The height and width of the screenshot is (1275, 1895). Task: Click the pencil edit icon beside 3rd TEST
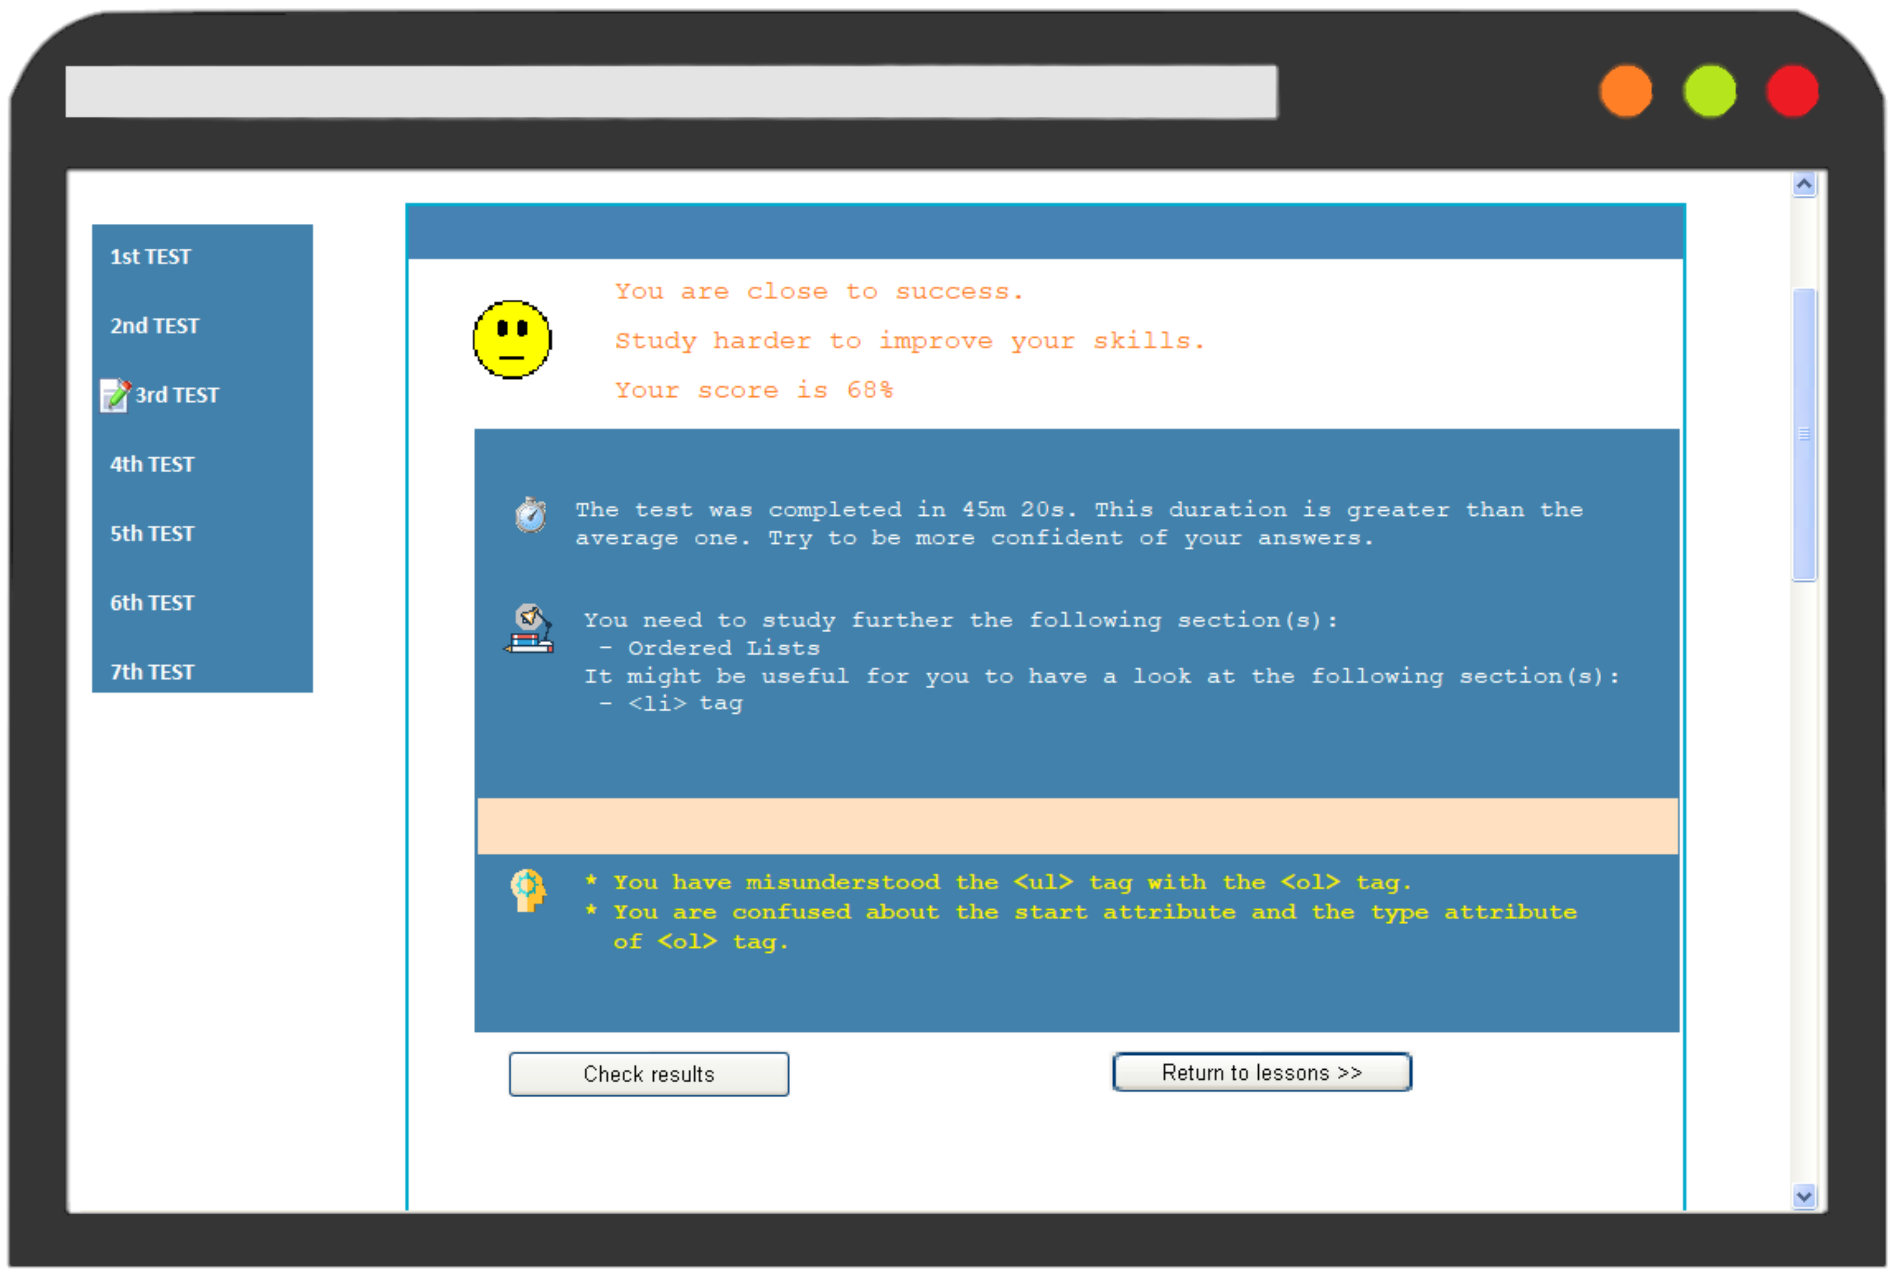coord(116,395)
